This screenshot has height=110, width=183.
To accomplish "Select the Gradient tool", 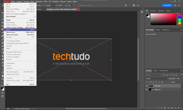I will [2, 52].
